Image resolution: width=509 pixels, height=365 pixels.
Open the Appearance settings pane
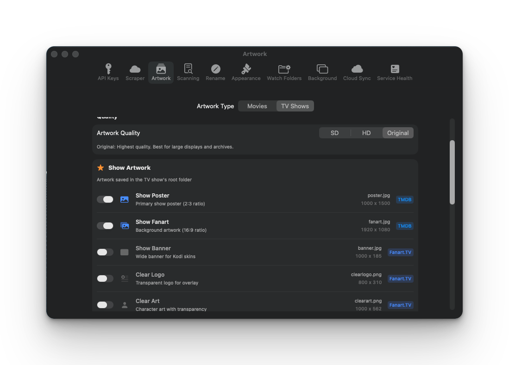coord(246,73)
